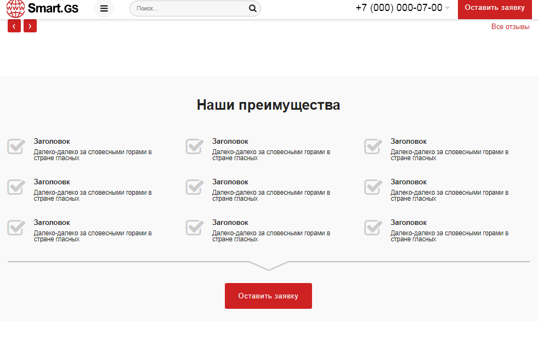Click the Наши преимущества section heading

tap(268, 105)
